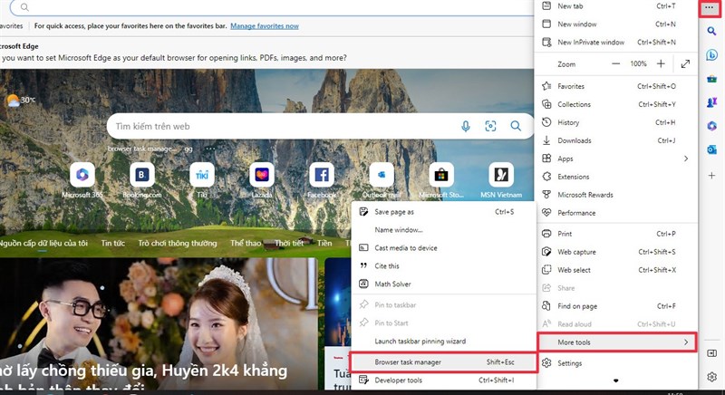Click the Tìm kiếm trên web search box

point(281,127)
